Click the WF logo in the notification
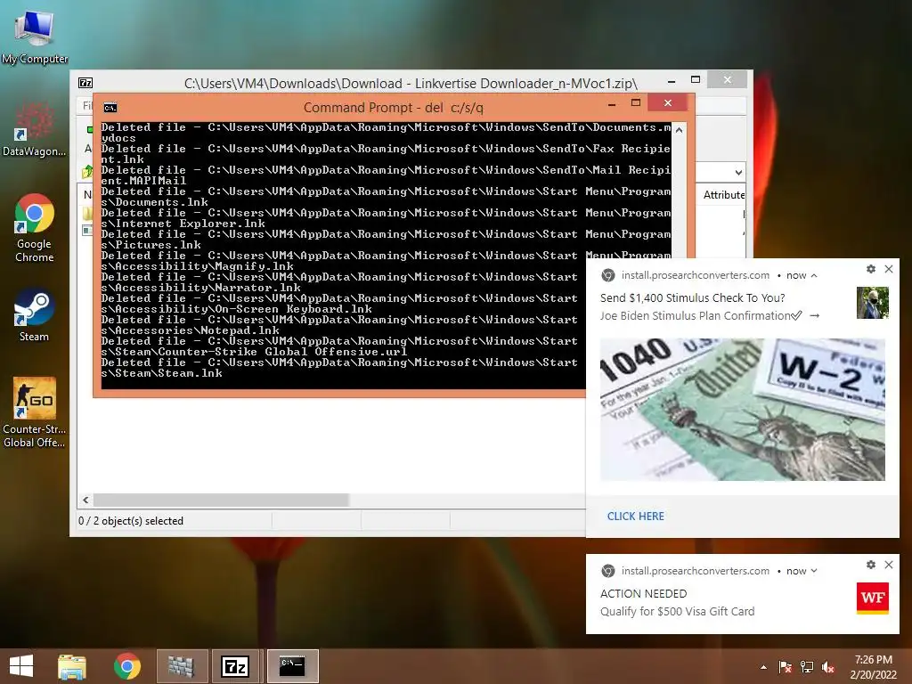The height and width of the screenshot is (684, 912). tap(873, 598)
